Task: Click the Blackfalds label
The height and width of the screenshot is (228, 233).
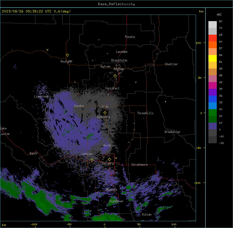Action: click(x=119, y=60)
